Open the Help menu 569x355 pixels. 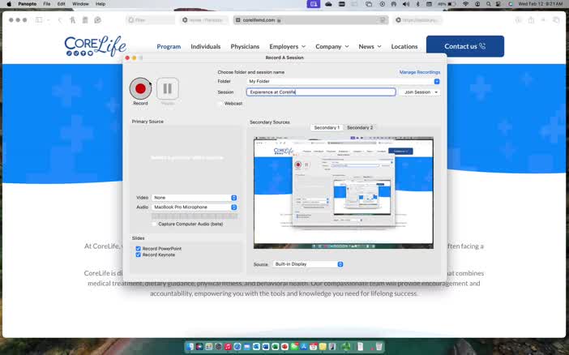[101, 4]
